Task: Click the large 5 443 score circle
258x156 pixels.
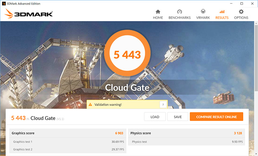Action: (127, 53)
